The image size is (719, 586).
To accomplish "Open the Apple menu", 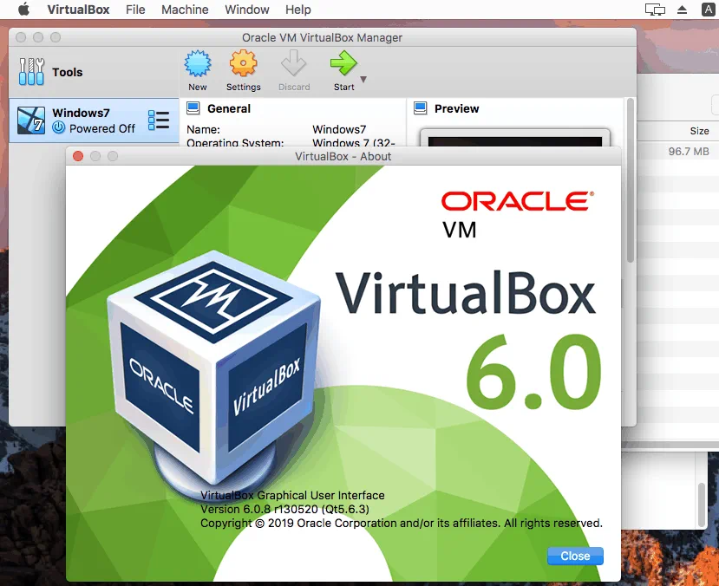I will coord(23,10).
